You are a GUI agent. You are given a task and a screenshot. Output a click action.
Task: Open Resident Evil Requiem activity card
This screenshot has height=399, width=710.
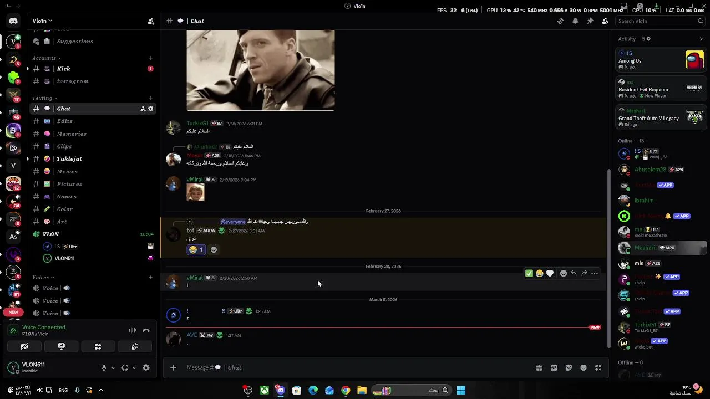661,89
